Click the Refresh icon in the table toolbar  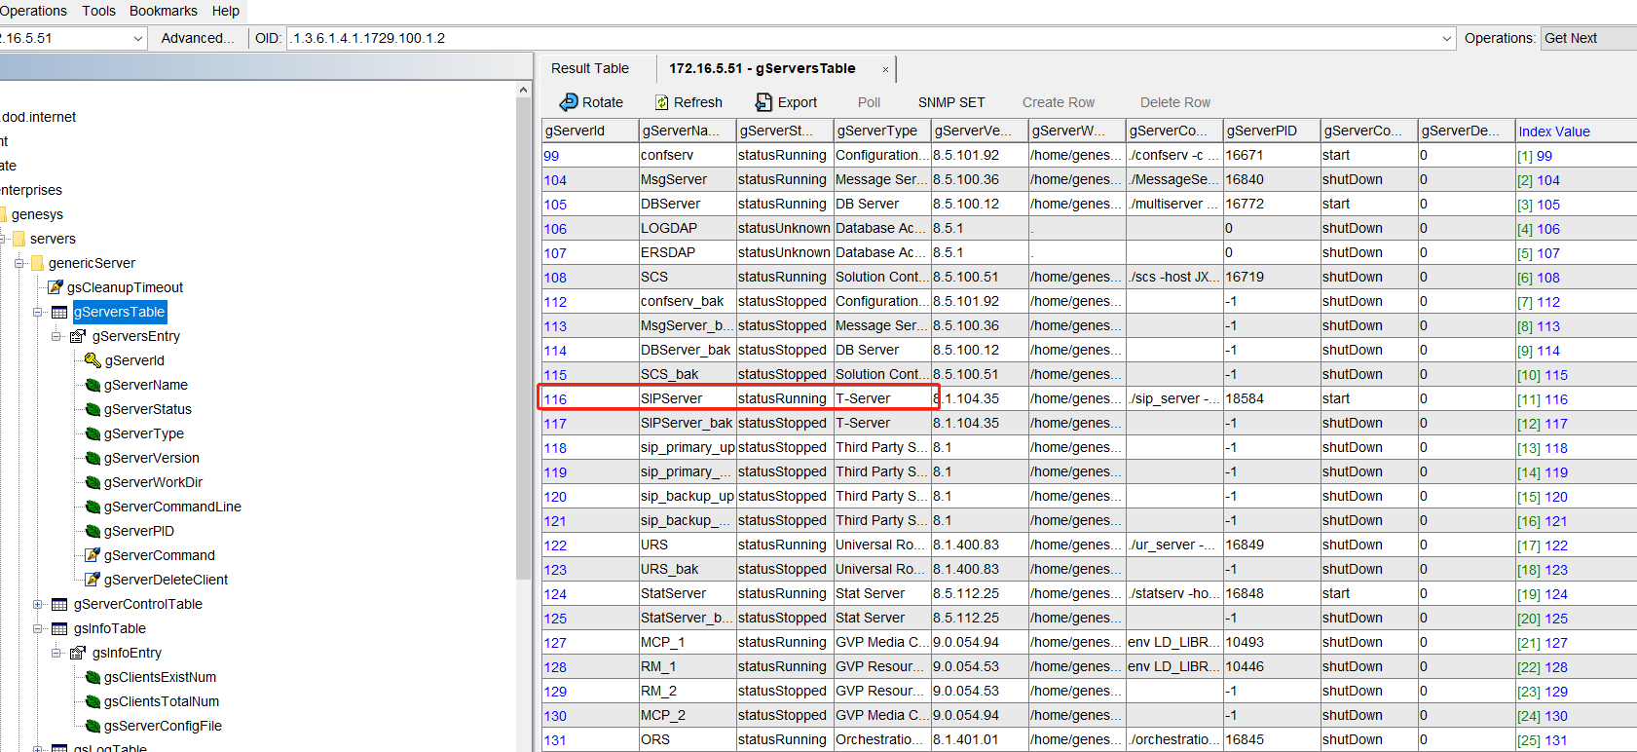pyautogui.click(x=662, y=102)
